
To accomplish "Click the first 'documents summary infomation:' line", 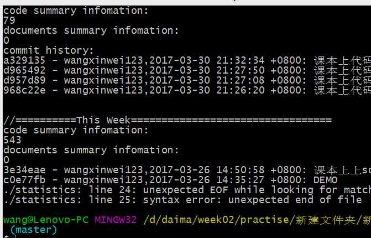I will [91, 30].
